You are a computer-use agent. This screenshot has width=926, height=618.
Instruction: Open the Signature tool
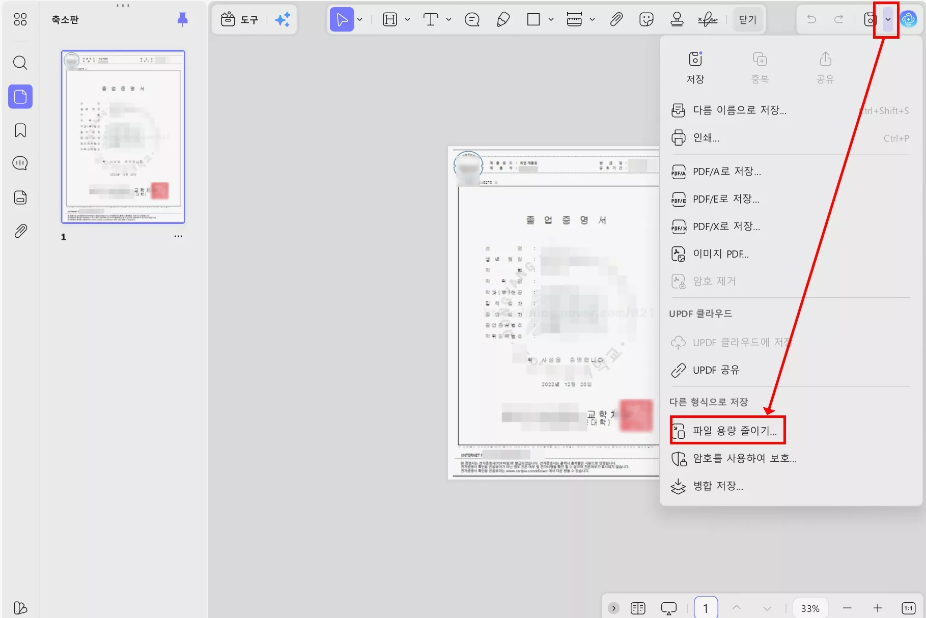[x=708, y=19]
